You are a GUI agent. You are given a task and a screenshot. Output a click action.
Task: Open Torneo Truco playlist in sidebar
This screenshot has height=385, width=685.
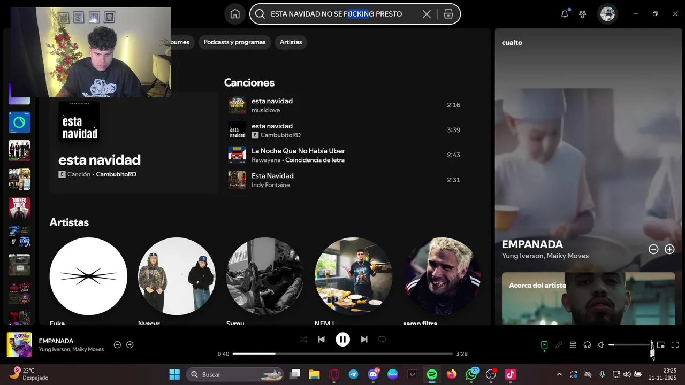(19, 208)
